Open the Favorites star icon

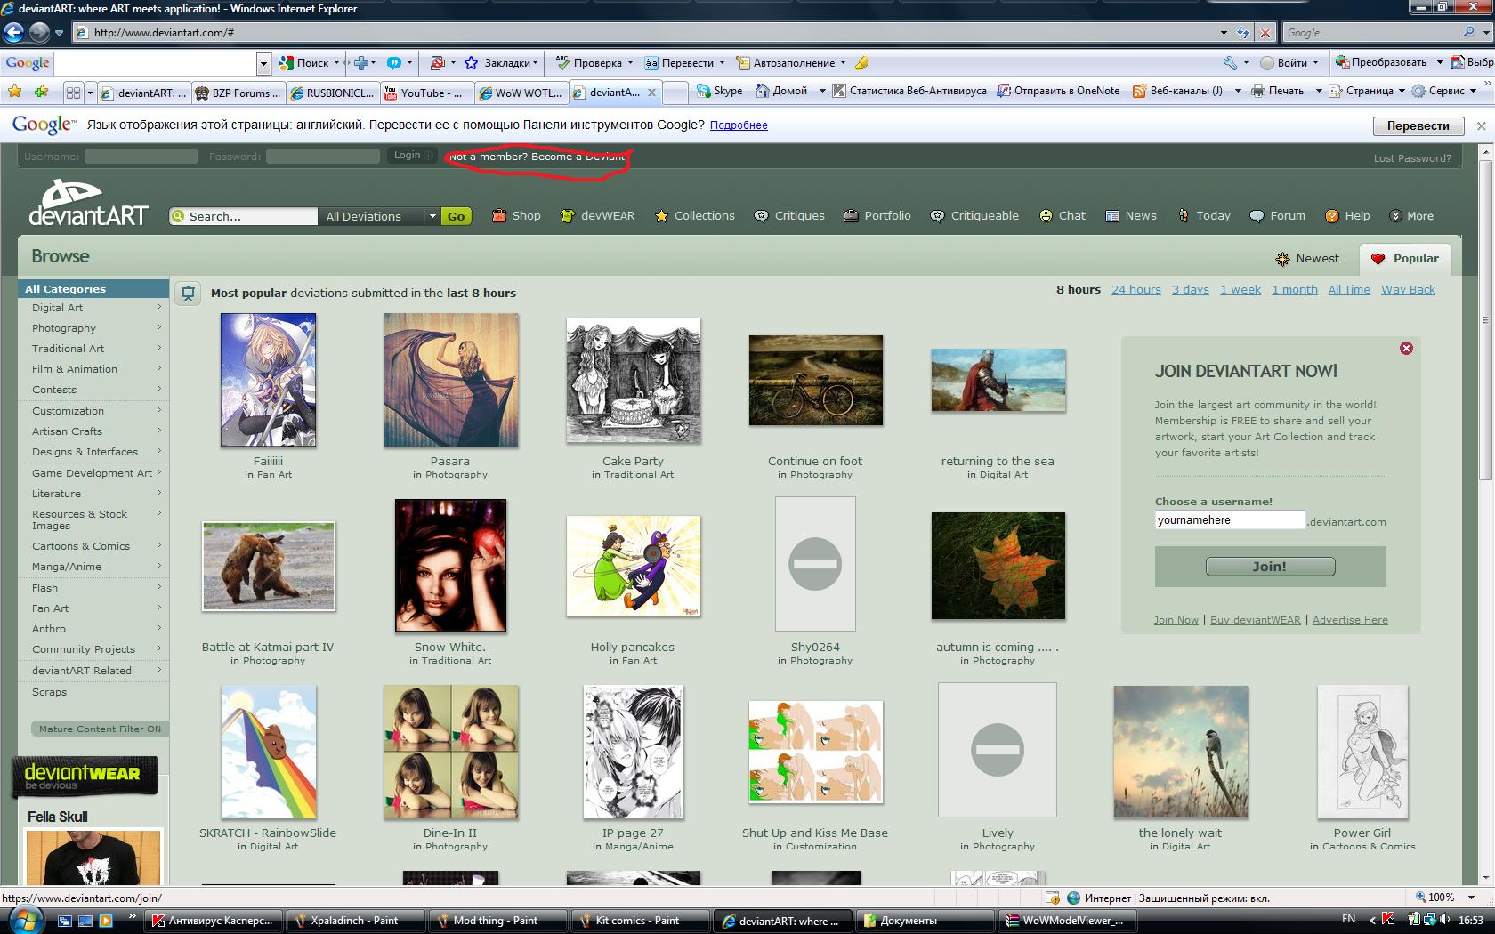(x=14, y=91)
